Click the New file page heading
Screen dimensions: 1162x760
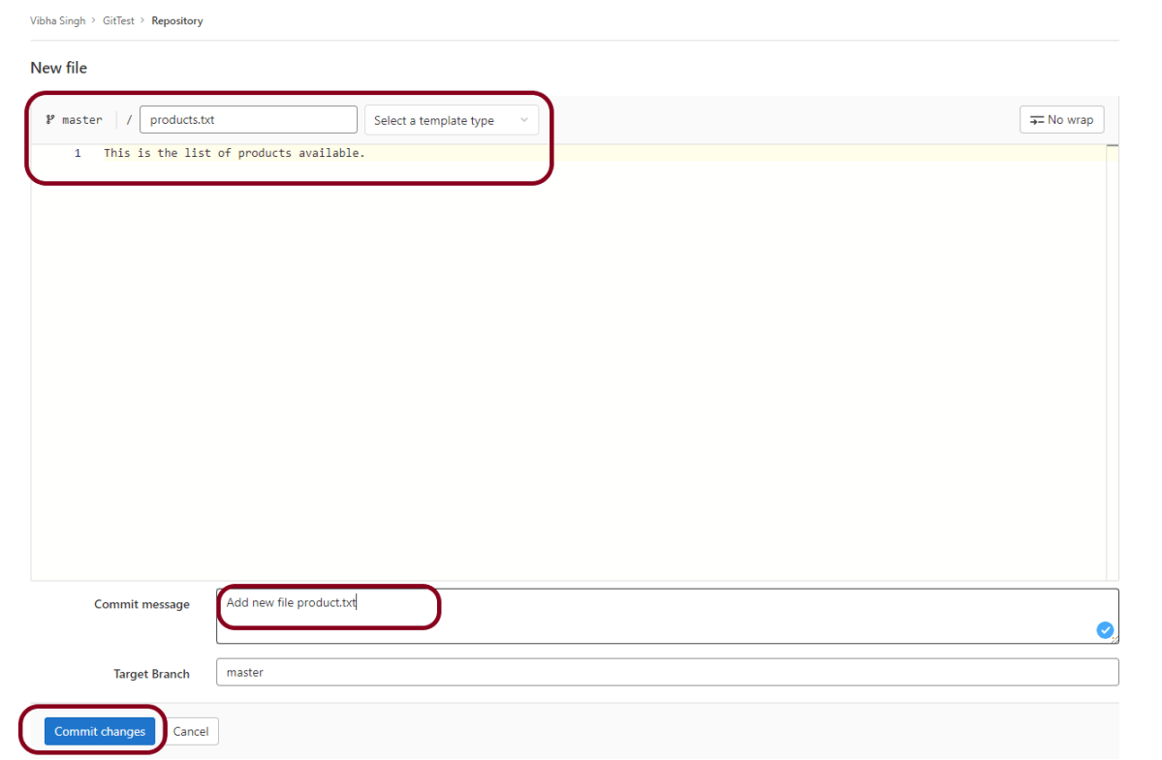pyautogui.click(x=59, y=68)
